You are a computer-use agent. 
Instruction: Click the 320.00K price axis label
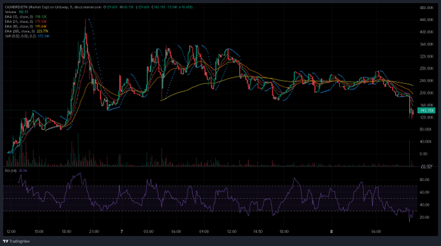point(426,56)
